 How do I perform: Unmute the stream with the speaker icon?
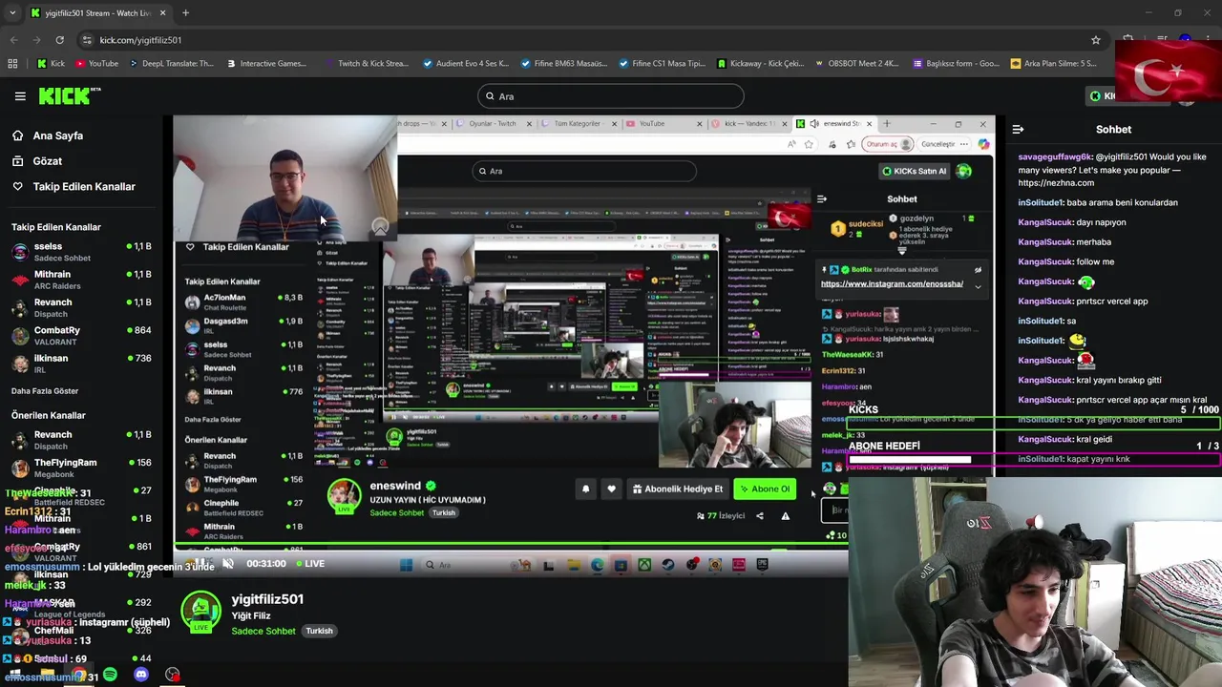tap(227, 563)
